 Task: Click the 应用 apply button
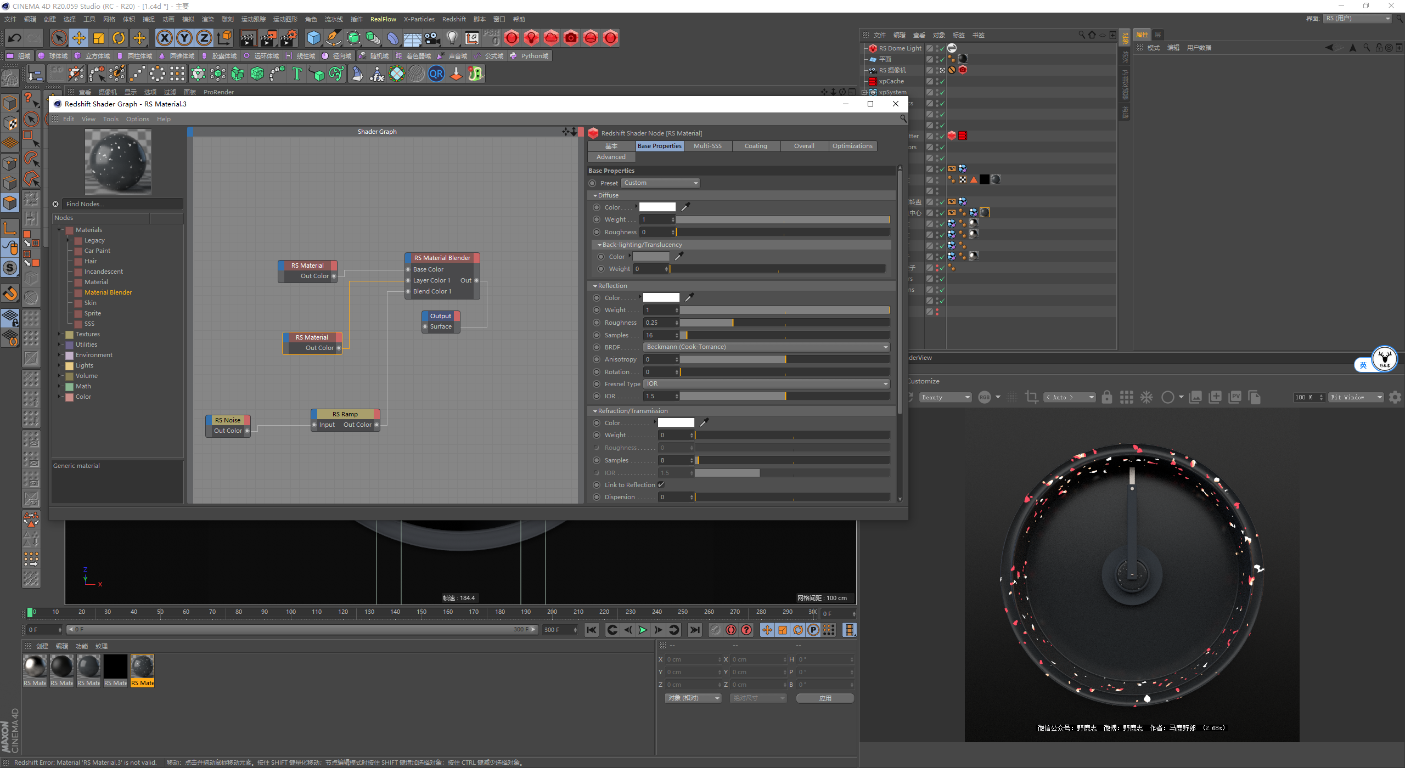824,698
